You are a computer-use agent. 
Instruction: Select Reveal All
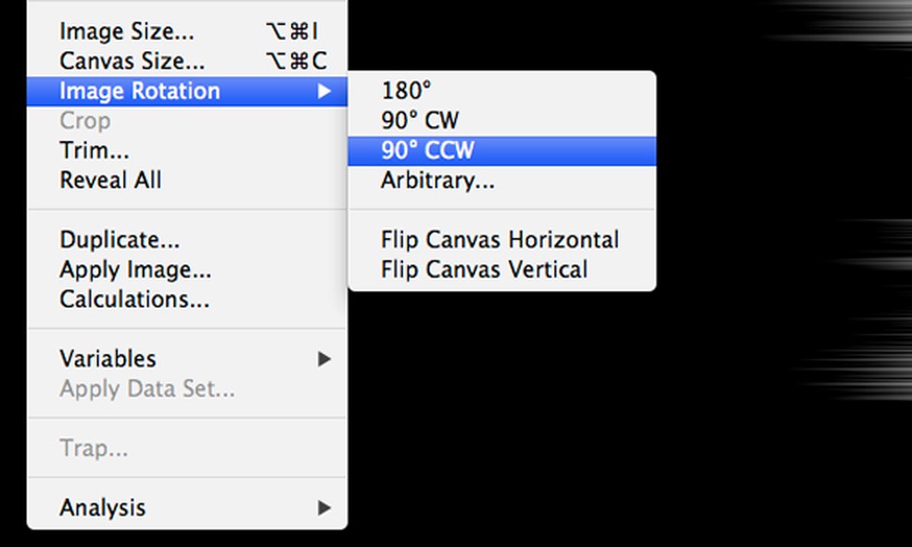pos(110,180)
